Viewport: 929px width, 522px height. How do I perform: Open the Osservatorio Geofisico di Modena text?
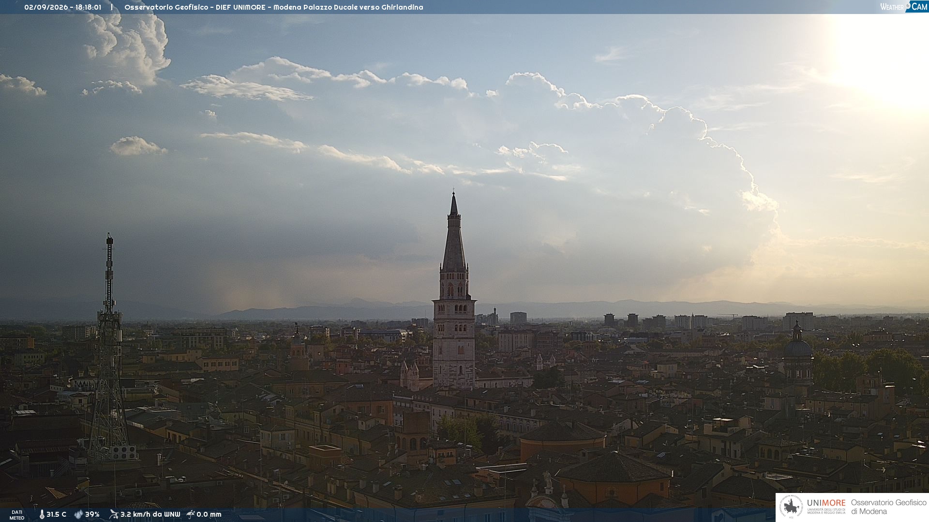[889, 507]
